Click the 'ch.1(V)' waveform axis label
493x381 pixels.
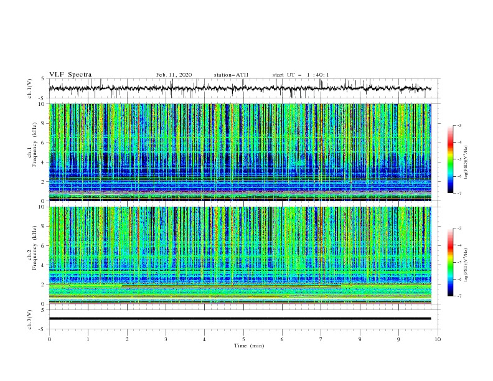point(30,88)
